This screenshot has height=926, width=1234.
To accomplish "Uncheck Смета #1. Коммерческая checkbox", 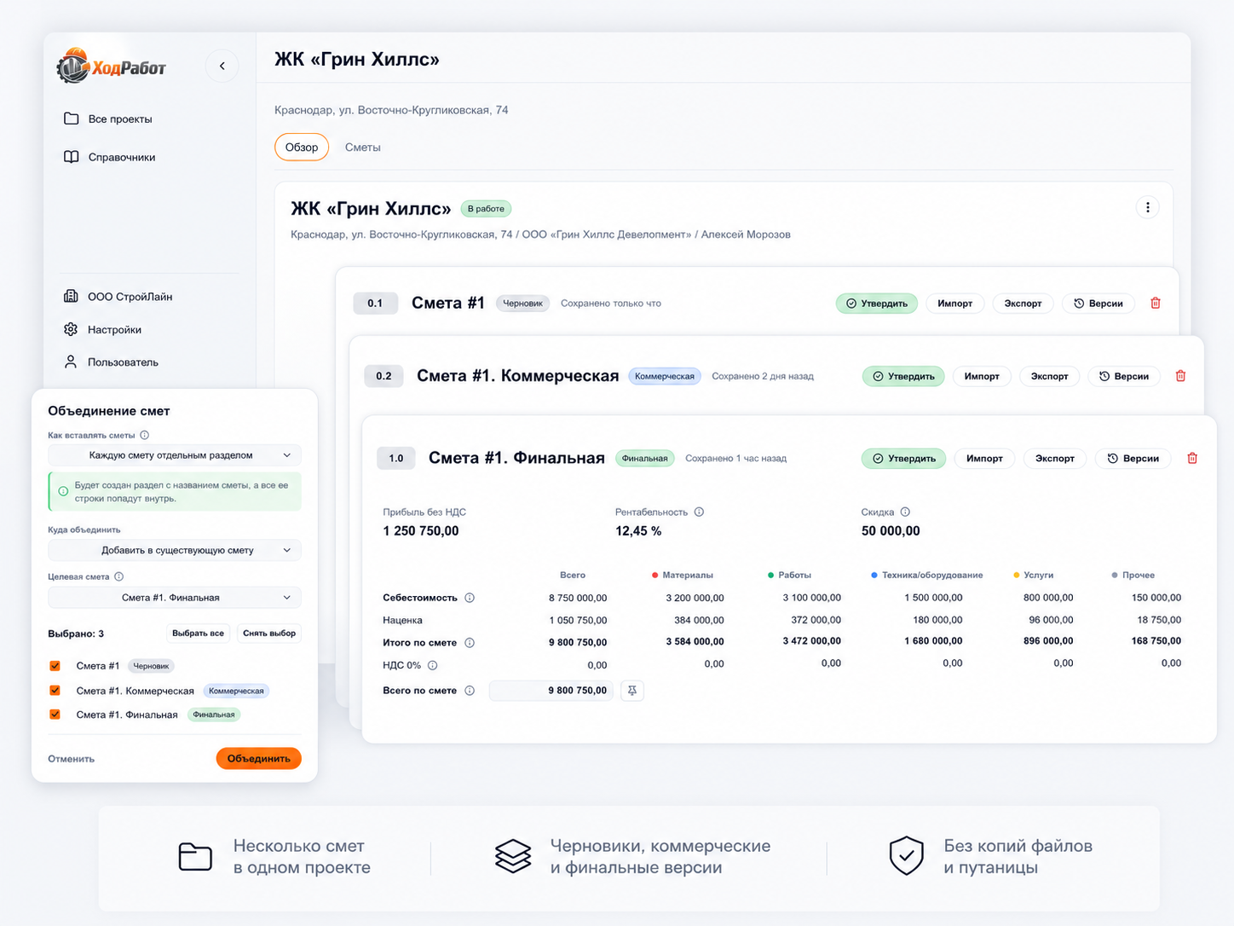I will (55, 691).
